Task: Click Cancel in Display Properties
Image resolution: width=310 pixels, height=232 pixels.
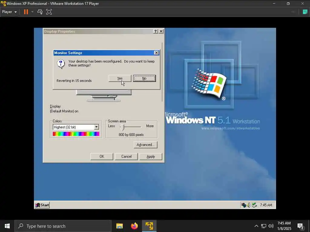Action: (126, 156)
